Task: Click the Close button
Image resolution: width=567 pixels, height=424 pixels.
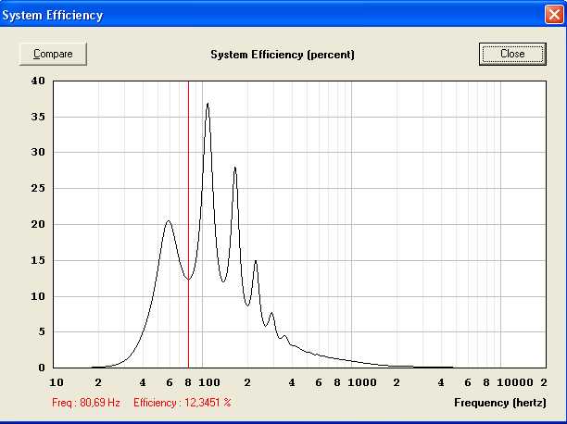Action: (512, 54)
